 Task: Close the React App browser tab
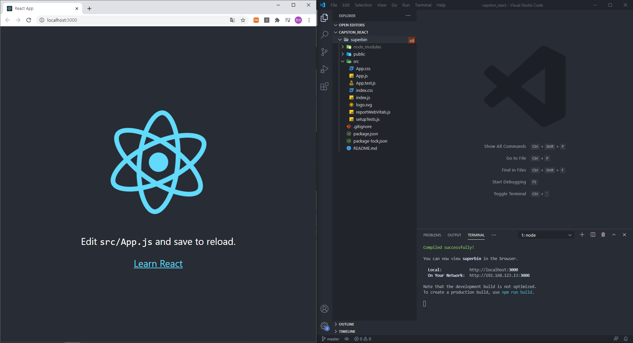pos(77,9)
